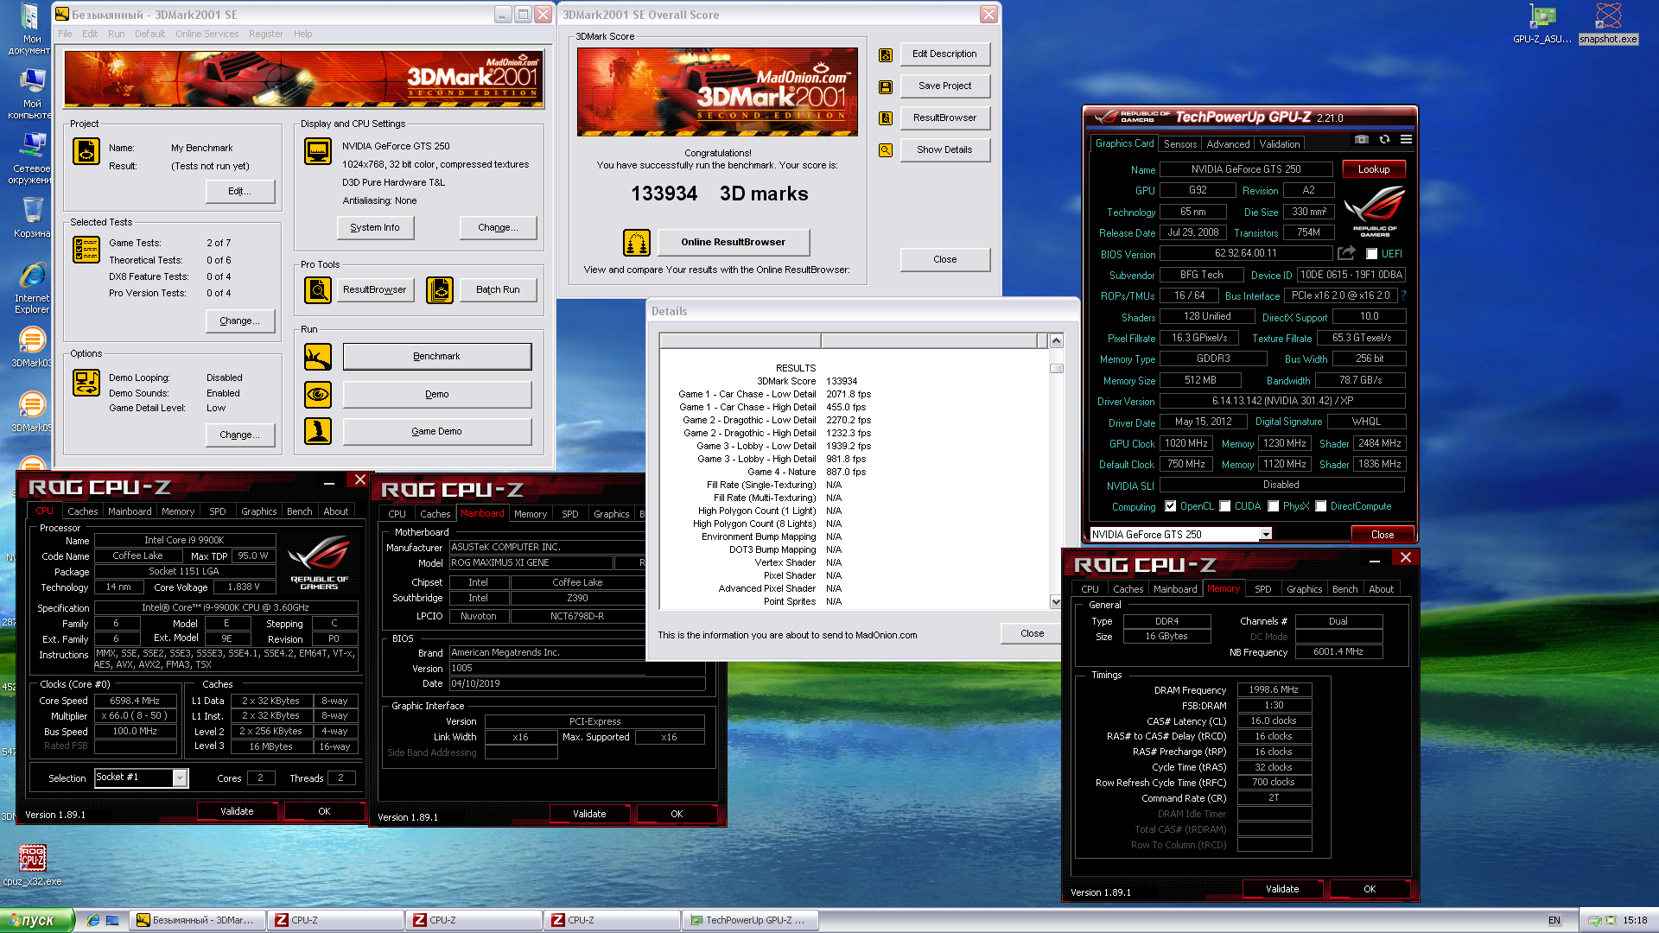The image size is (1659, 933).
Task: Open the Caches tab in left CPU-Z window
Action: click(82, 511)
